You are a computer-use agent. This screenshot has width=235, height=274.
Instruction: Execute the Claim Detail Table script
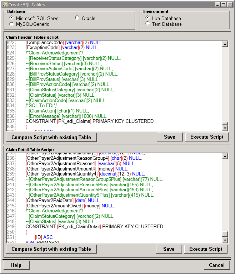click(206, 249)
